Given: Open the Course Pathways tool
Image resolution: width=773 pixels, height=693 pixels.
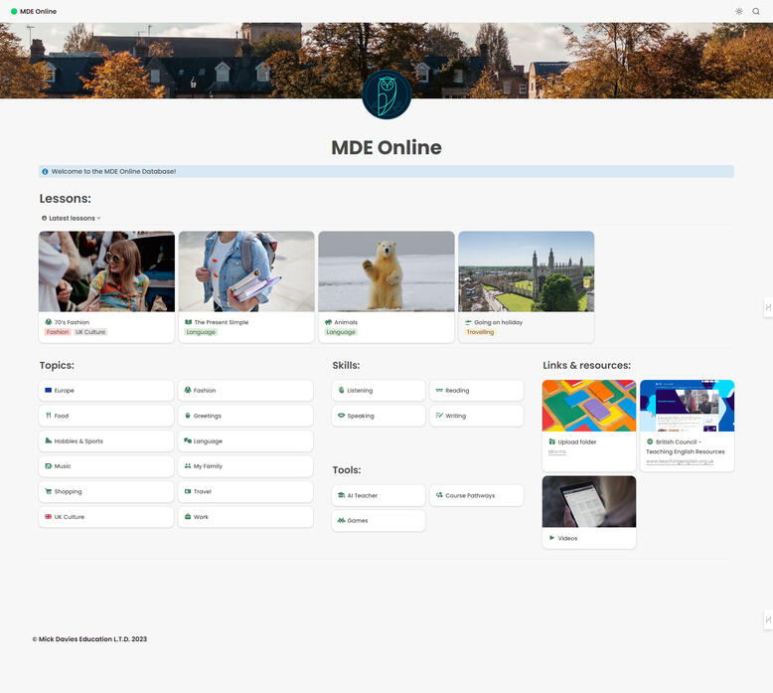Looking at the screenshot, I should (x=476, y=495).
